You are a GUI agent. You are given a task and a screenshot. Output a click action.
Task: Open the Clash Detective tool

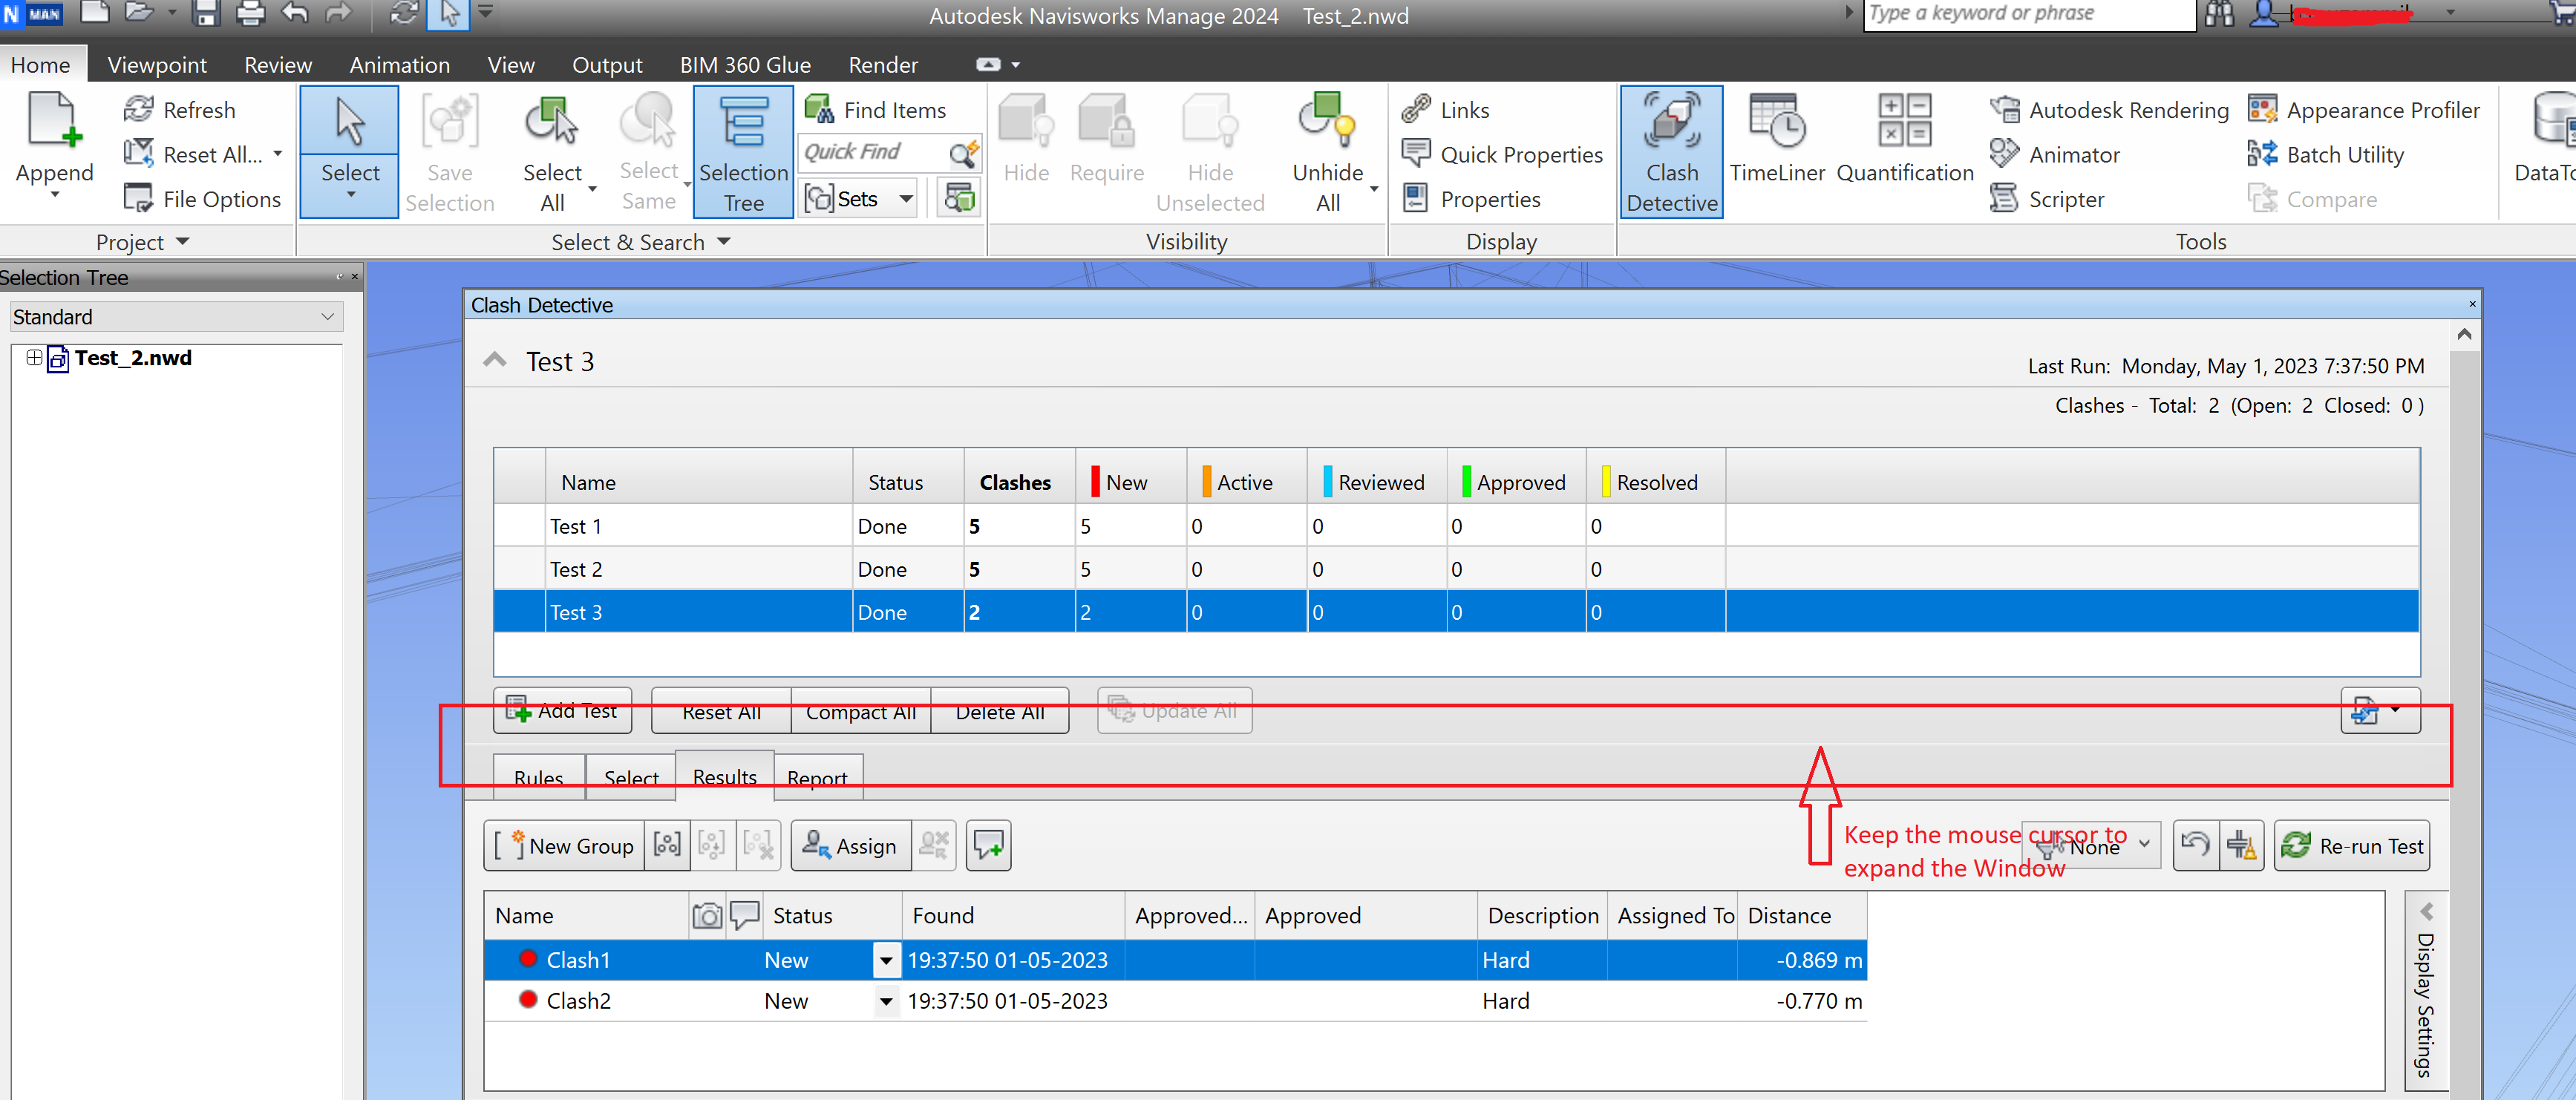[x=1671, y=152]
